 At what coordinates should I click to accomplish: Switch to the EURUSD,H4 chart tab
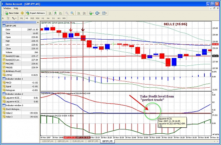point(78,141)
